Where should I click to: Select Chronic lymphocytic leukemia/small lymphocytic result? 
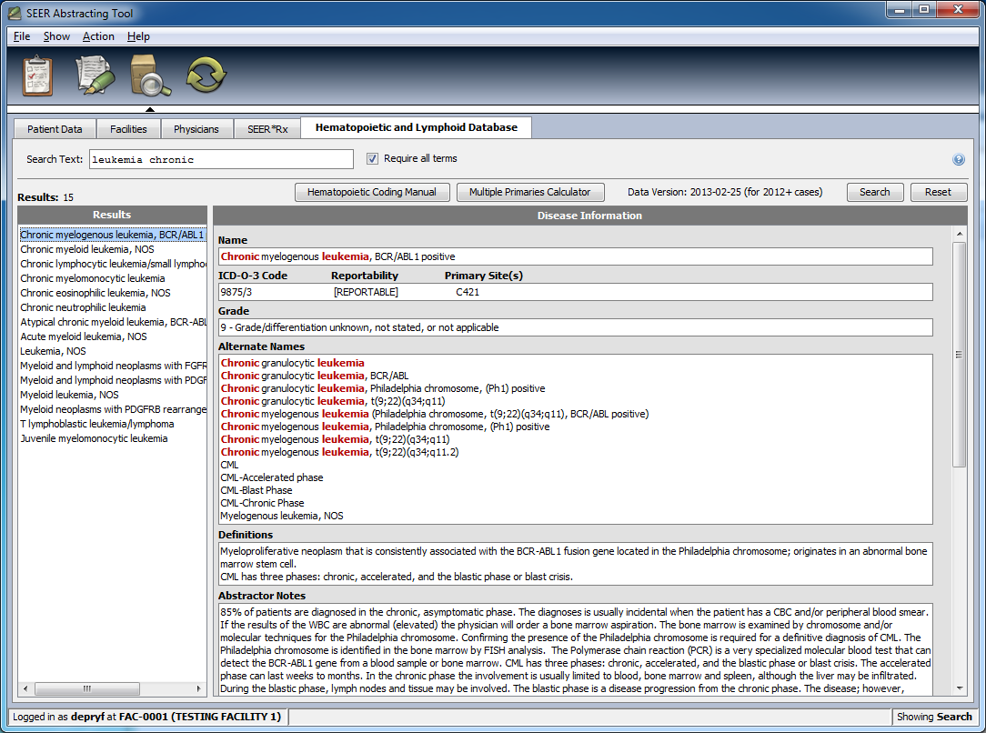click(x=113, y=264)
